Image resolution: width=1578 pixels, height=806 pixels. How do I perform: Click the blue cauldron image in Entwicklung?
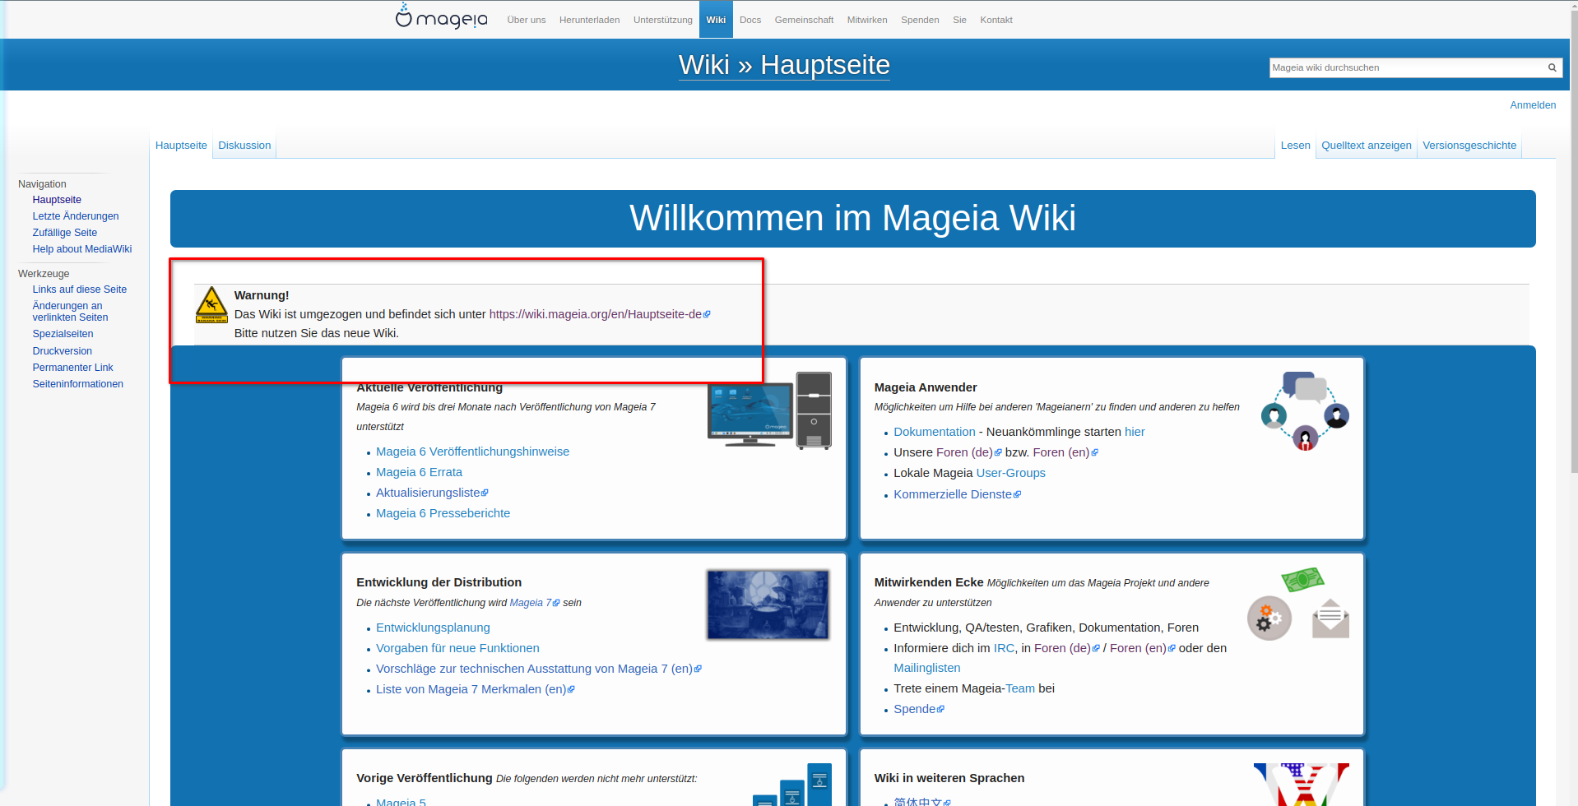pyautogui.click(x=768, y=604)
